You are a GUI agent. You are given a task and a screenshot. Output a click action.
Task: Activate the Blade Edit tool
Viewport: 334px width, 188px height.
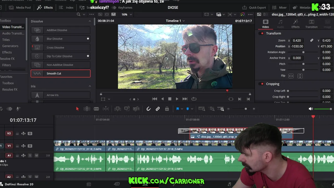pyautogui.click(x=96, y=109)
